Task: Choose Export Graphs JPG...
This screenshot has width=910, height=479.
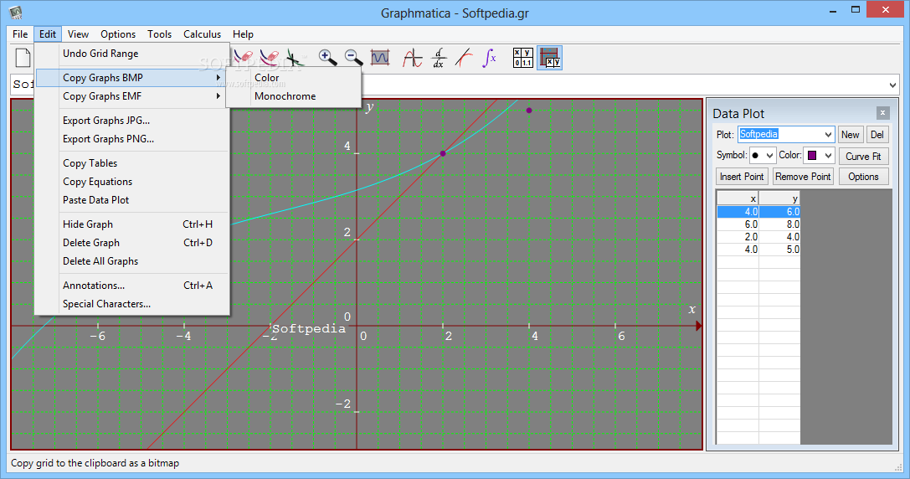Action: tap(132, 121)
